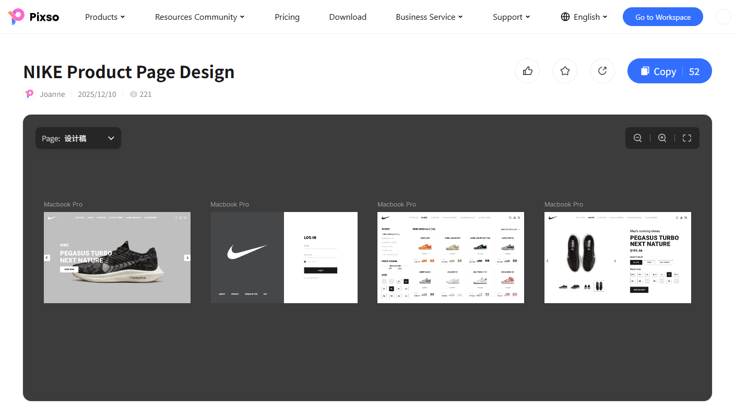Click the NIKE Product Page Design title
735x411 pixels.
(129, 71)
